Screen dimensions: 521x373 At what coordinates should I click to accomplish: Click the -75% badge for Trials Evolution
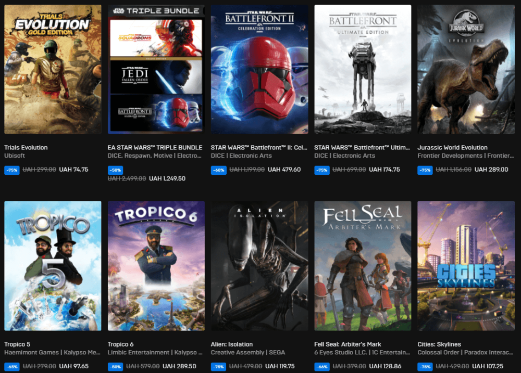click(12, 170)
